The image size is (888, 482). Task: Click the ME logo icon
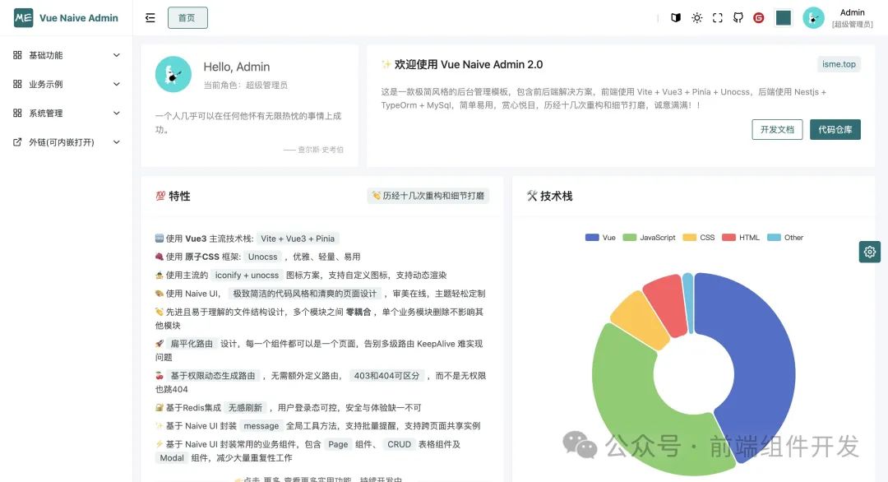(23, 17)
